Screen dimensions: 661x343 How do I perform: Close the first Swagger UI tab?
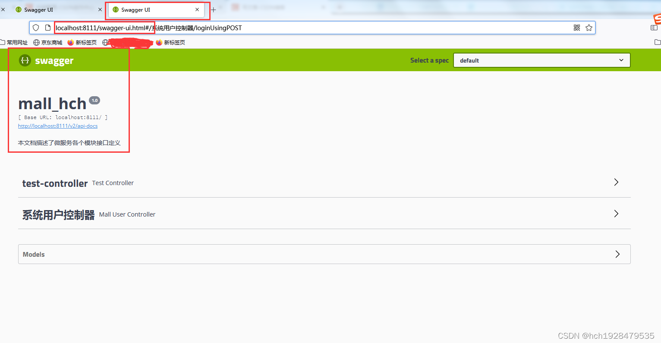[x=100, y=9]
